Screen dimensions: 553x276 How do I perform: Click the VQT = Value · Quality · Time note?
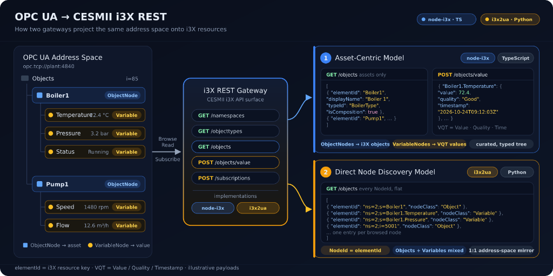pyautogui.click(x=472, y=127)
